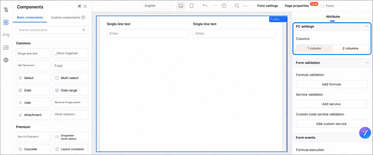Select the component library grid icon
The width and height of the screenshot is (373, 155).
tap(6, 22)
